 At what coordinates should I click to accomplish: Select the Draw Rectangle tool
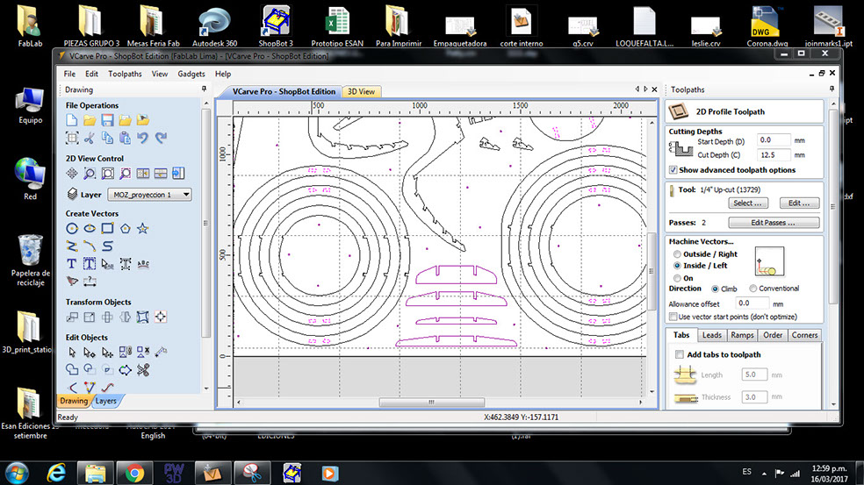(107, 228)
